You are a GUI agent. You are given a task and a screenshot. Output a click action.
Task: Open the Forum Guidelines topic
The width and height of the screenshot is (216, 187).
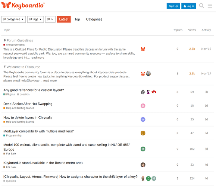[x=20, y=40]
